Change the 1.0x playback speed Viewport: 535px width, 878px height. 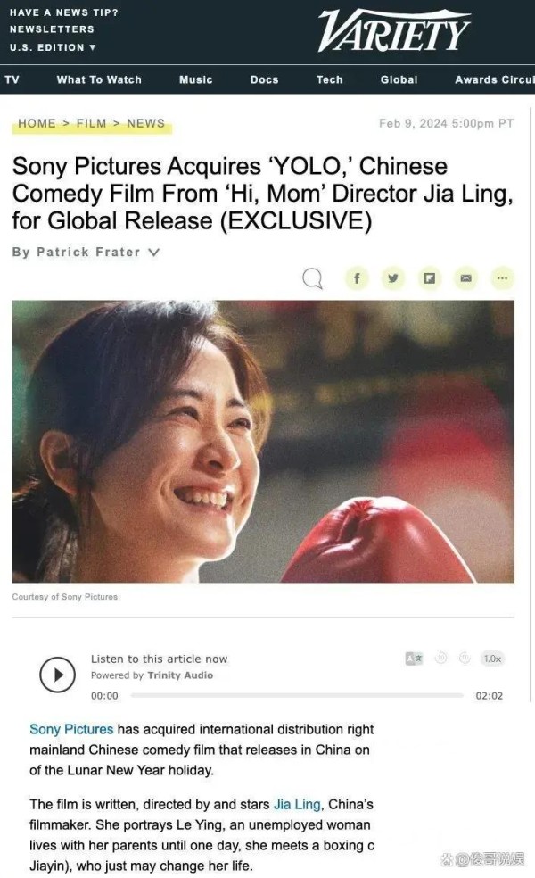(x=492, y=658)
